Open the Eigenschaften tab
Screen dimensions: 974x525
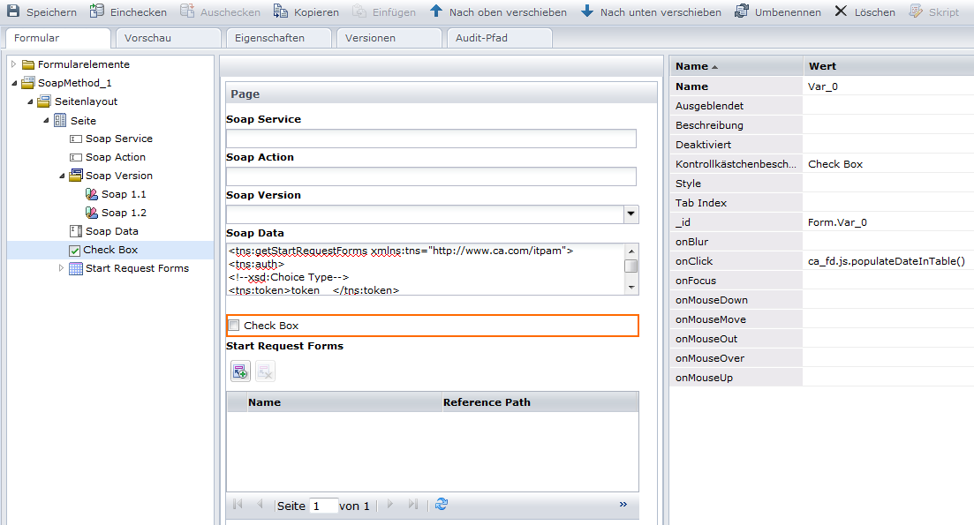[279, 38]
